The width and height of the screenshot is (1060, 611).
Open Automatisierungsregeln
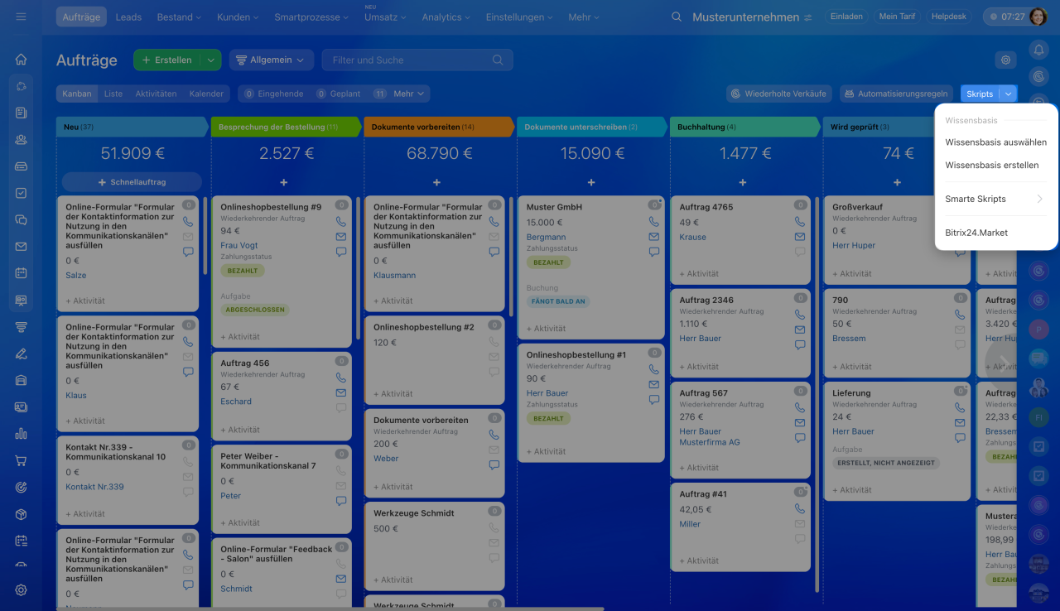coord(898,94)
